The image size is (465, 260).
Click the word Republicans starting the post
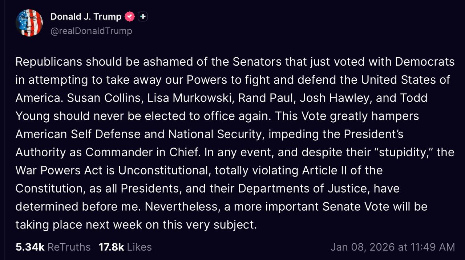pos(49,62)
